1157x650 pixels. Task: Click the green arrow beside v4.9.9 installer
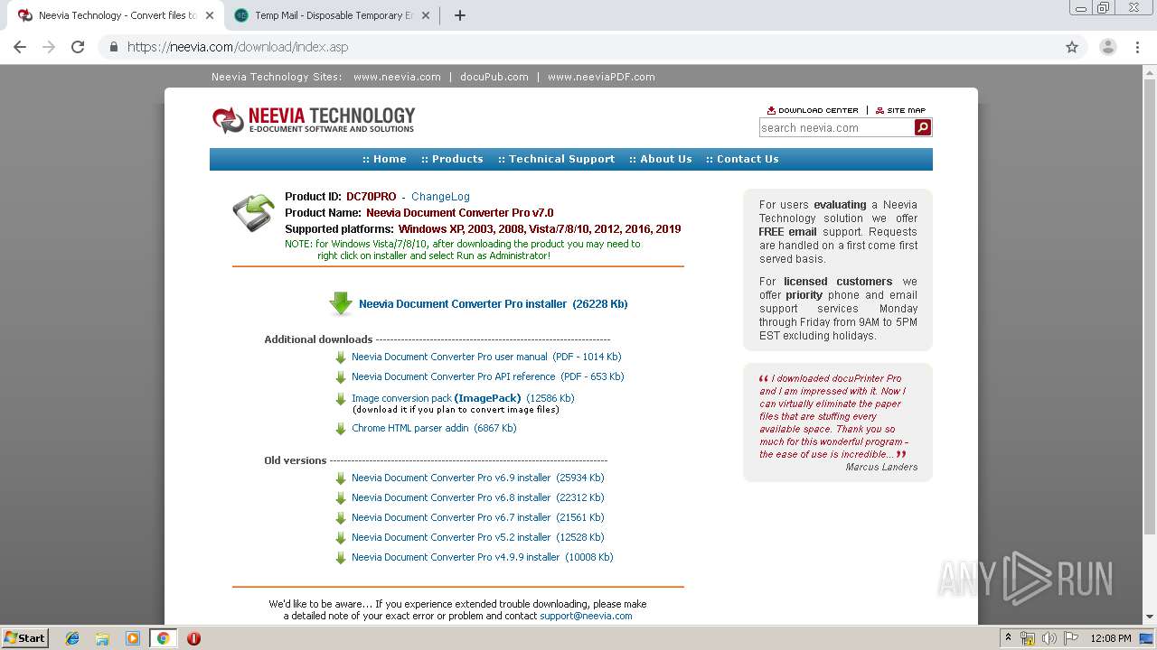point(341,558)
